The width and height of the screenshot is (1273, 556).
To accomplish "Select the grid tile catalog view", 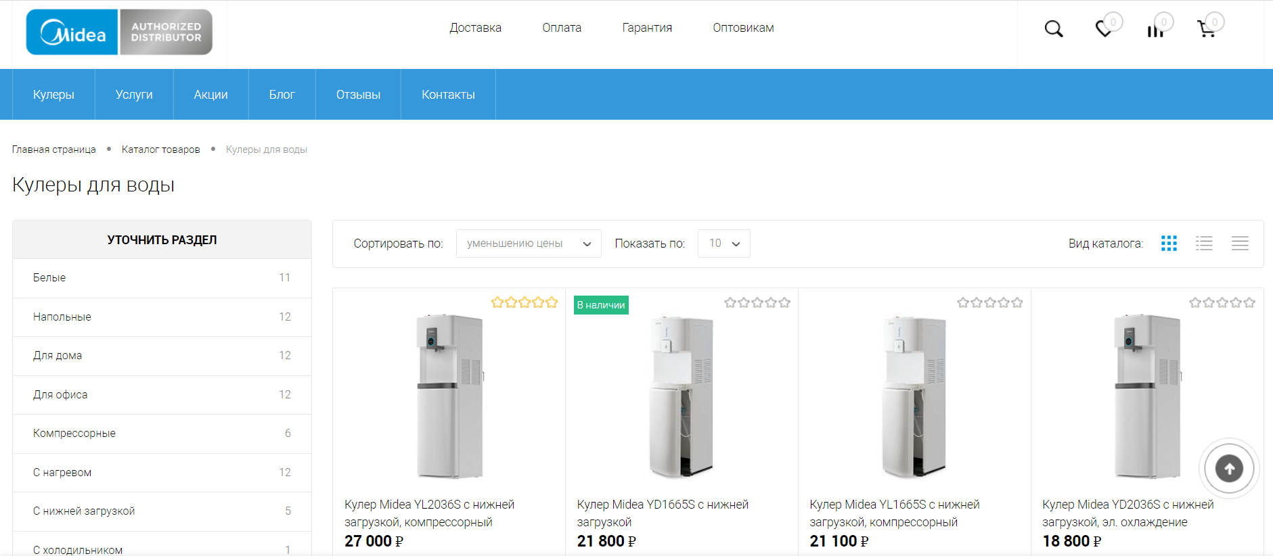I will 1169,244.
